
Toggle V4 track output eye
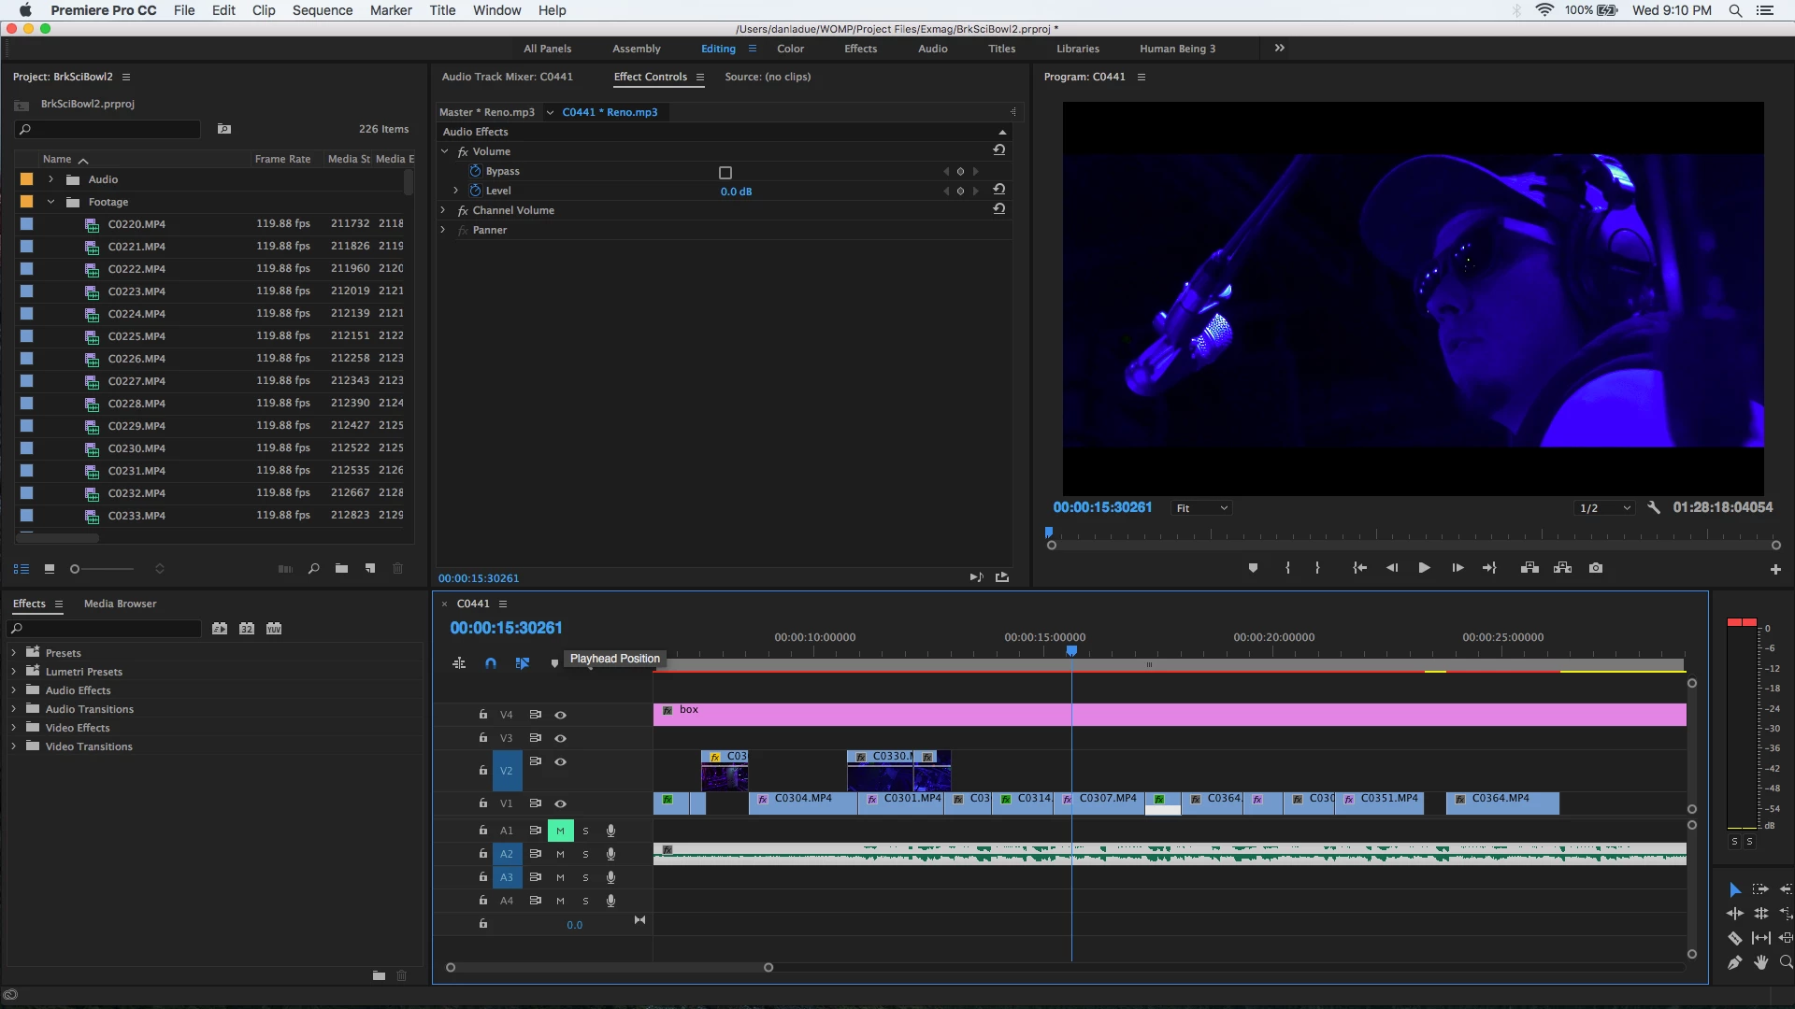(560, 715)
